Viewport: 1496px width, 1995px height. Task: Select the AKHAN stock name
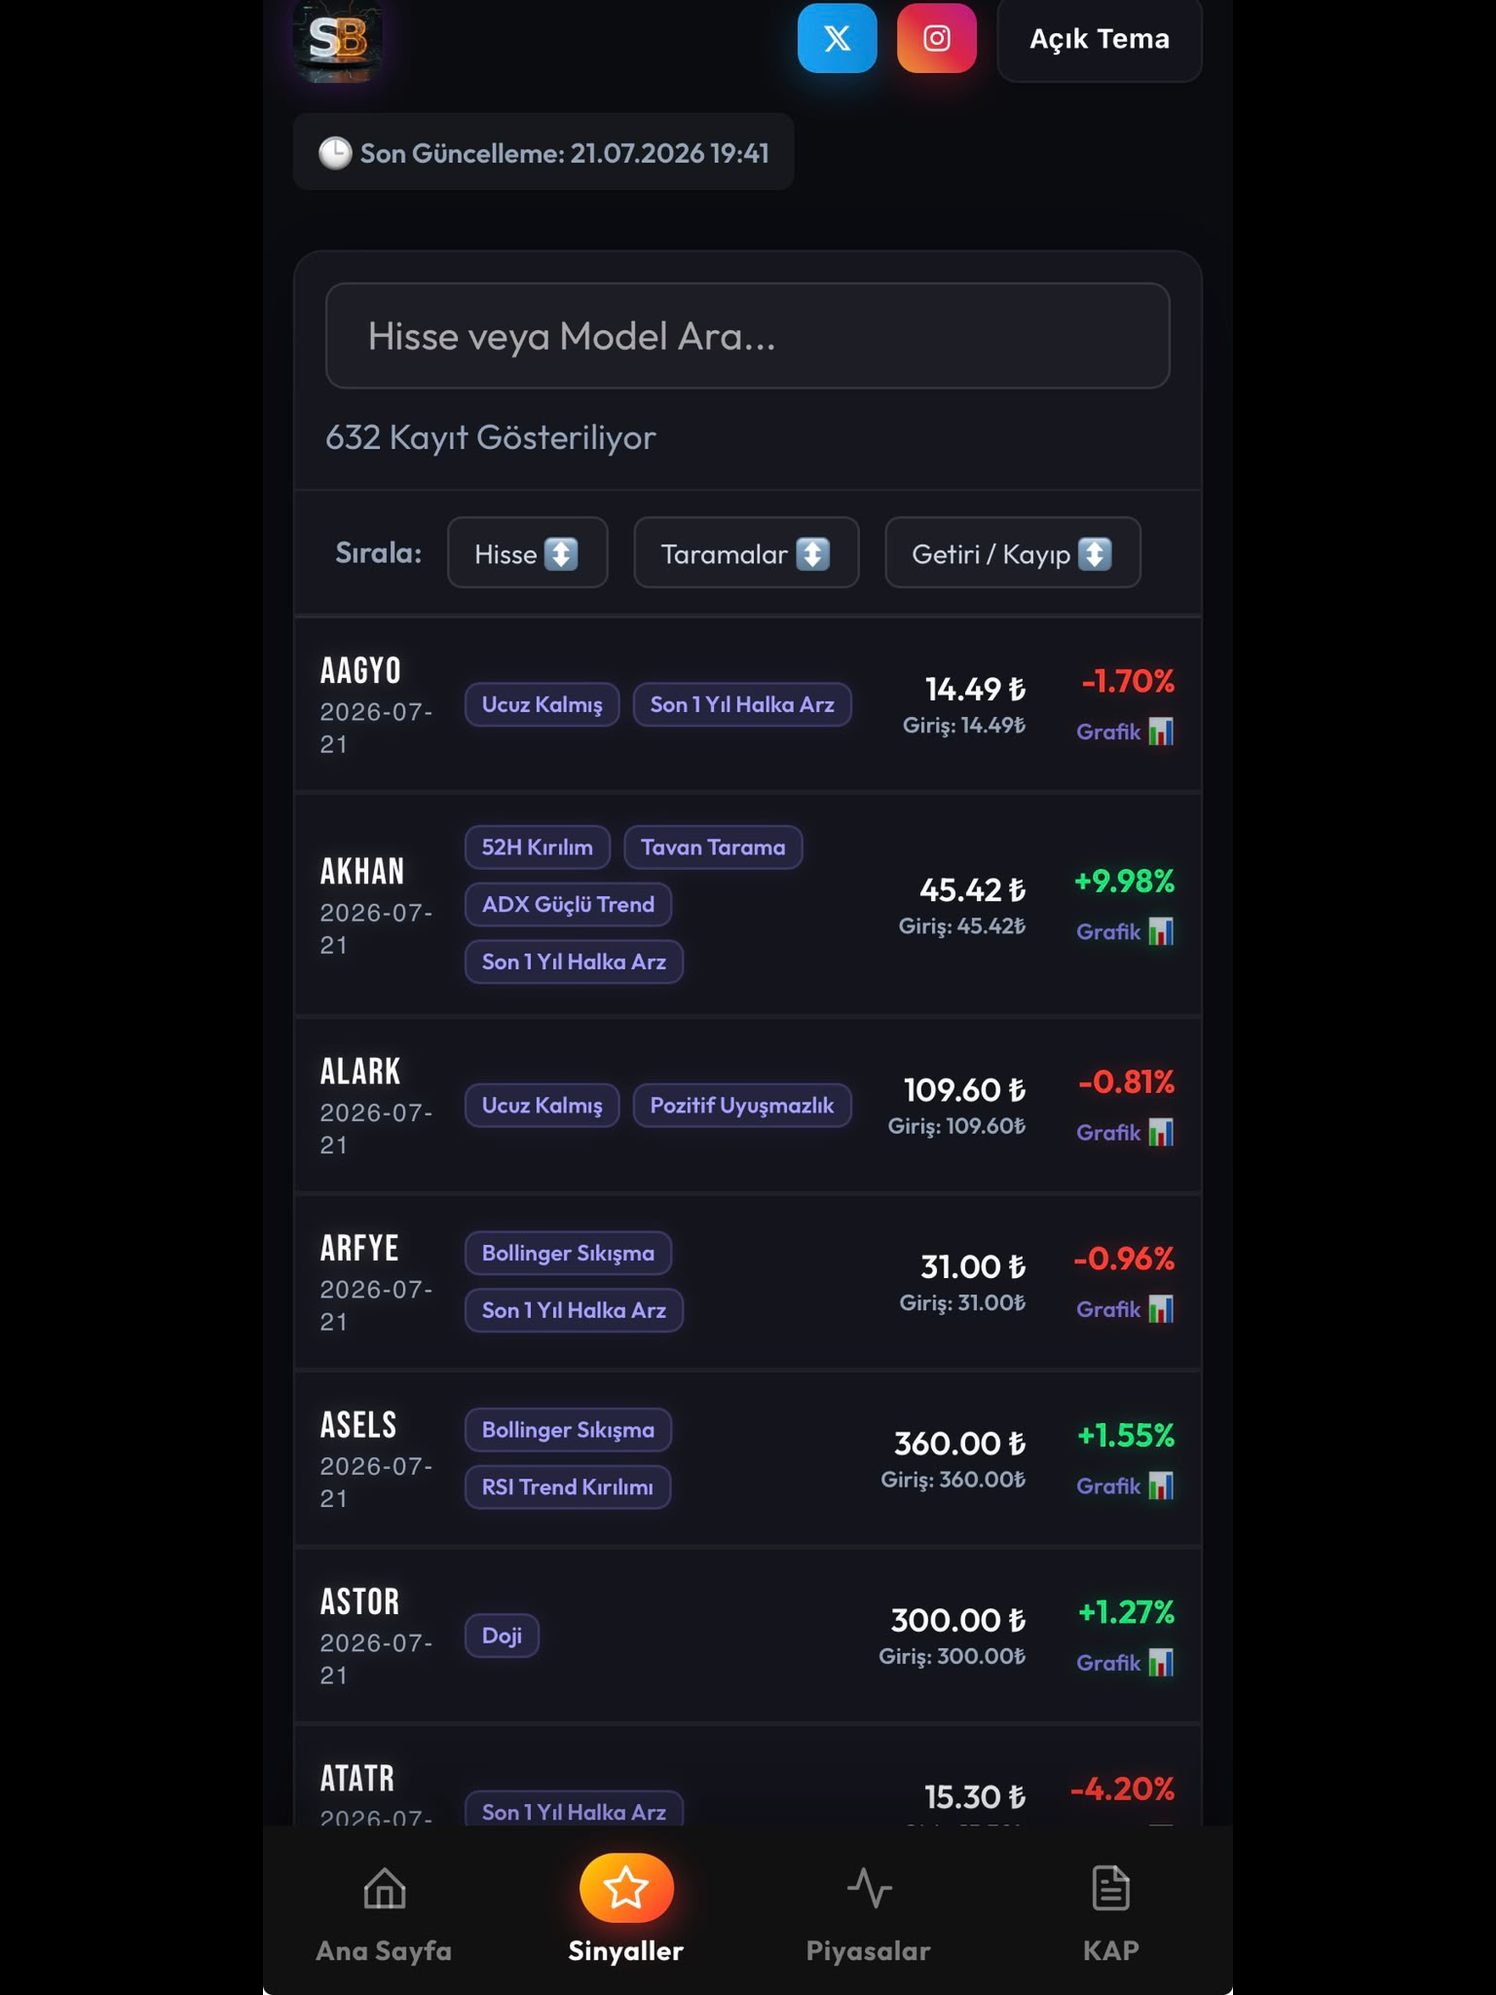click(x=362, y=871)
